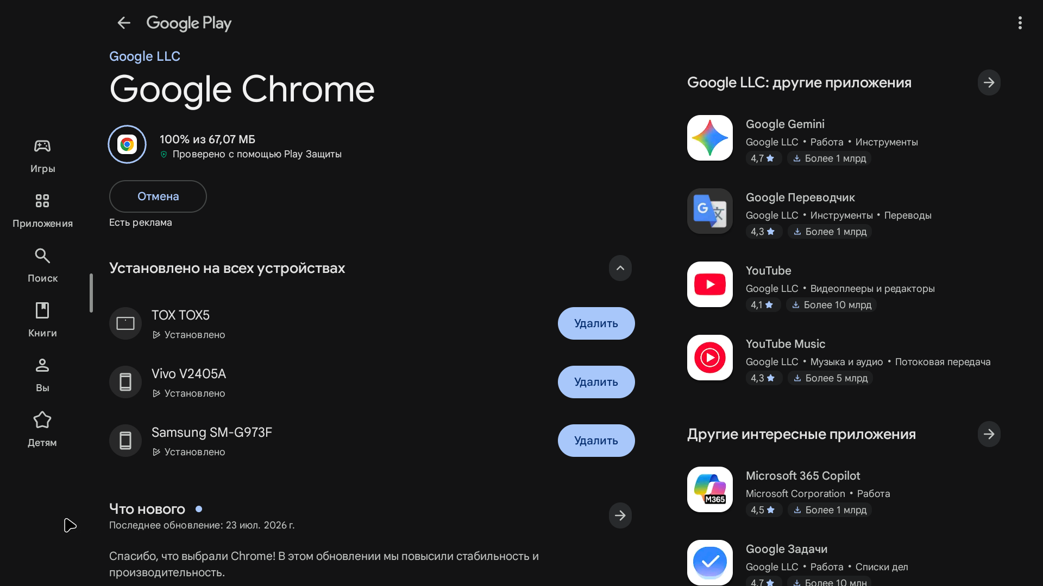This screenshot has width=1043, height=586.
Task: Click the Chrome download progress icon
Action: click(x=127, y=144)
